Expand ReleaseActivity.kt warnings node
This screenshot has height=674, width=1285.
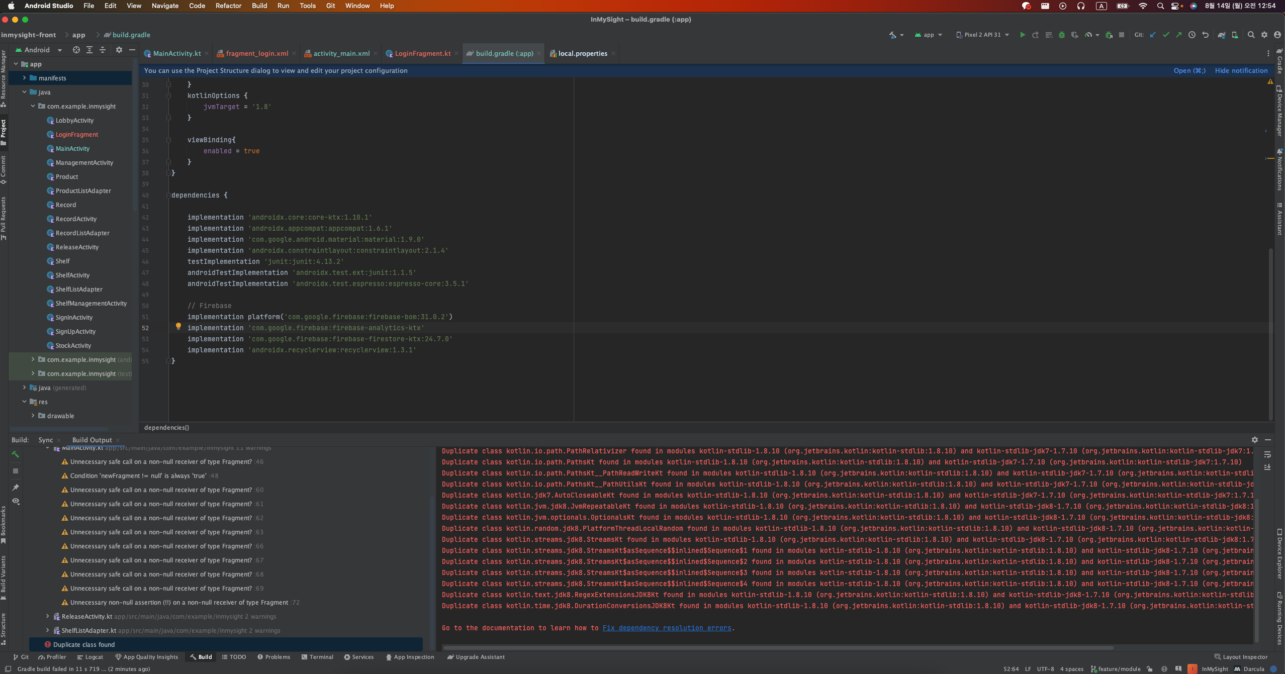(48, 616)
